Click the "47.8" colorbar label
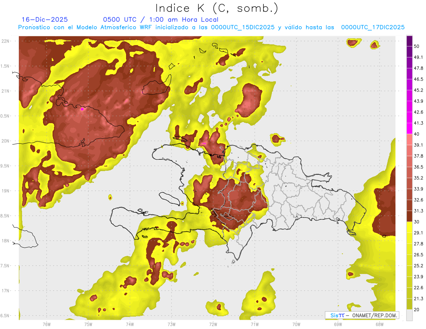The height and width of the screenshot is (329, 426). point(418,68)
